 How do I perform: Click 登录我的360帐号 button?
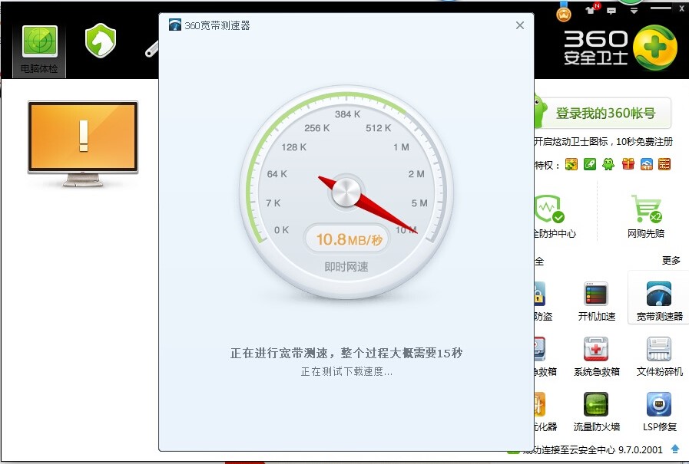[605, 114]
